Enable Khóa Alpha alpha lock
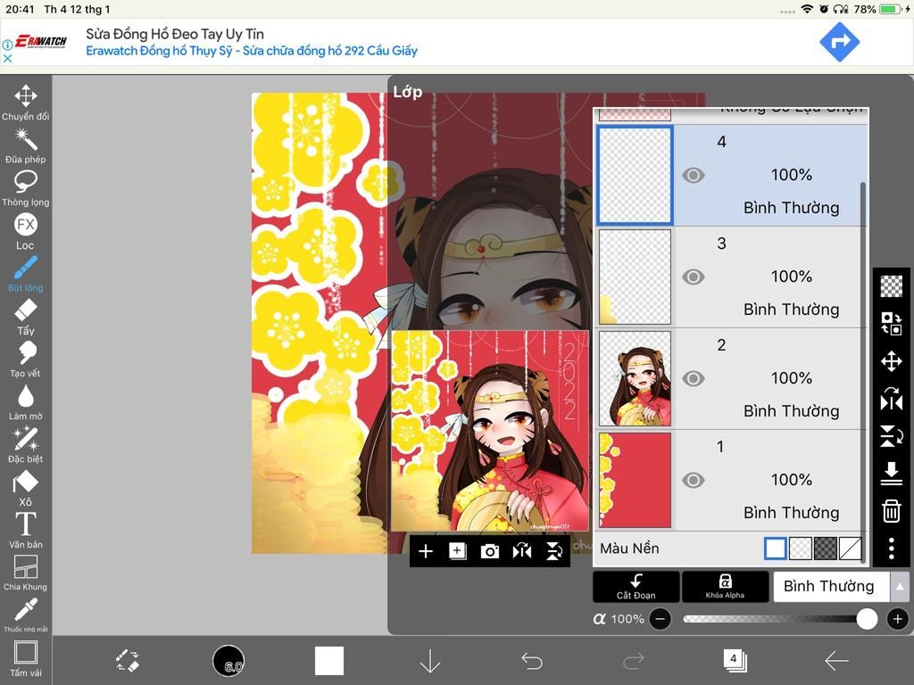This screenshot has height=685, width=914. tap(725, 587)
